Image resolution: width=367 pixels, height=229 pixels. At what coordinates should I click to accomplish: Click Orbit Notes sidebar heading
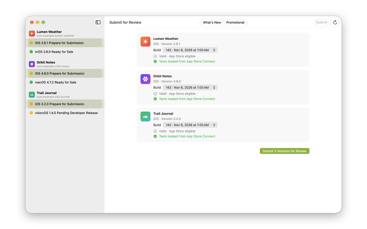coord(46,62)
